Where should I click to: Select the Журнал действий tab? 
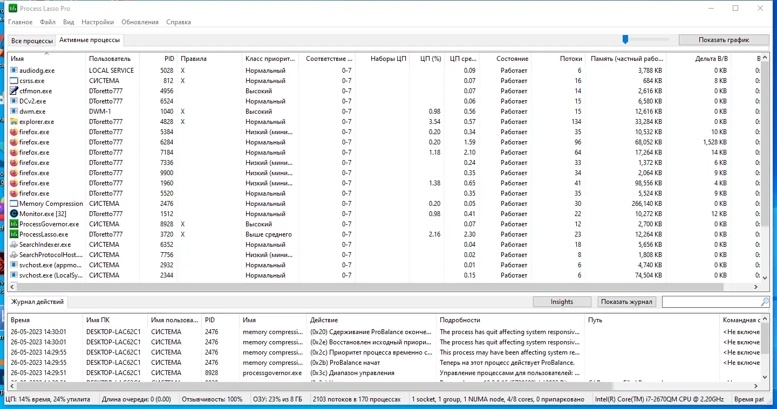point(37,302)
